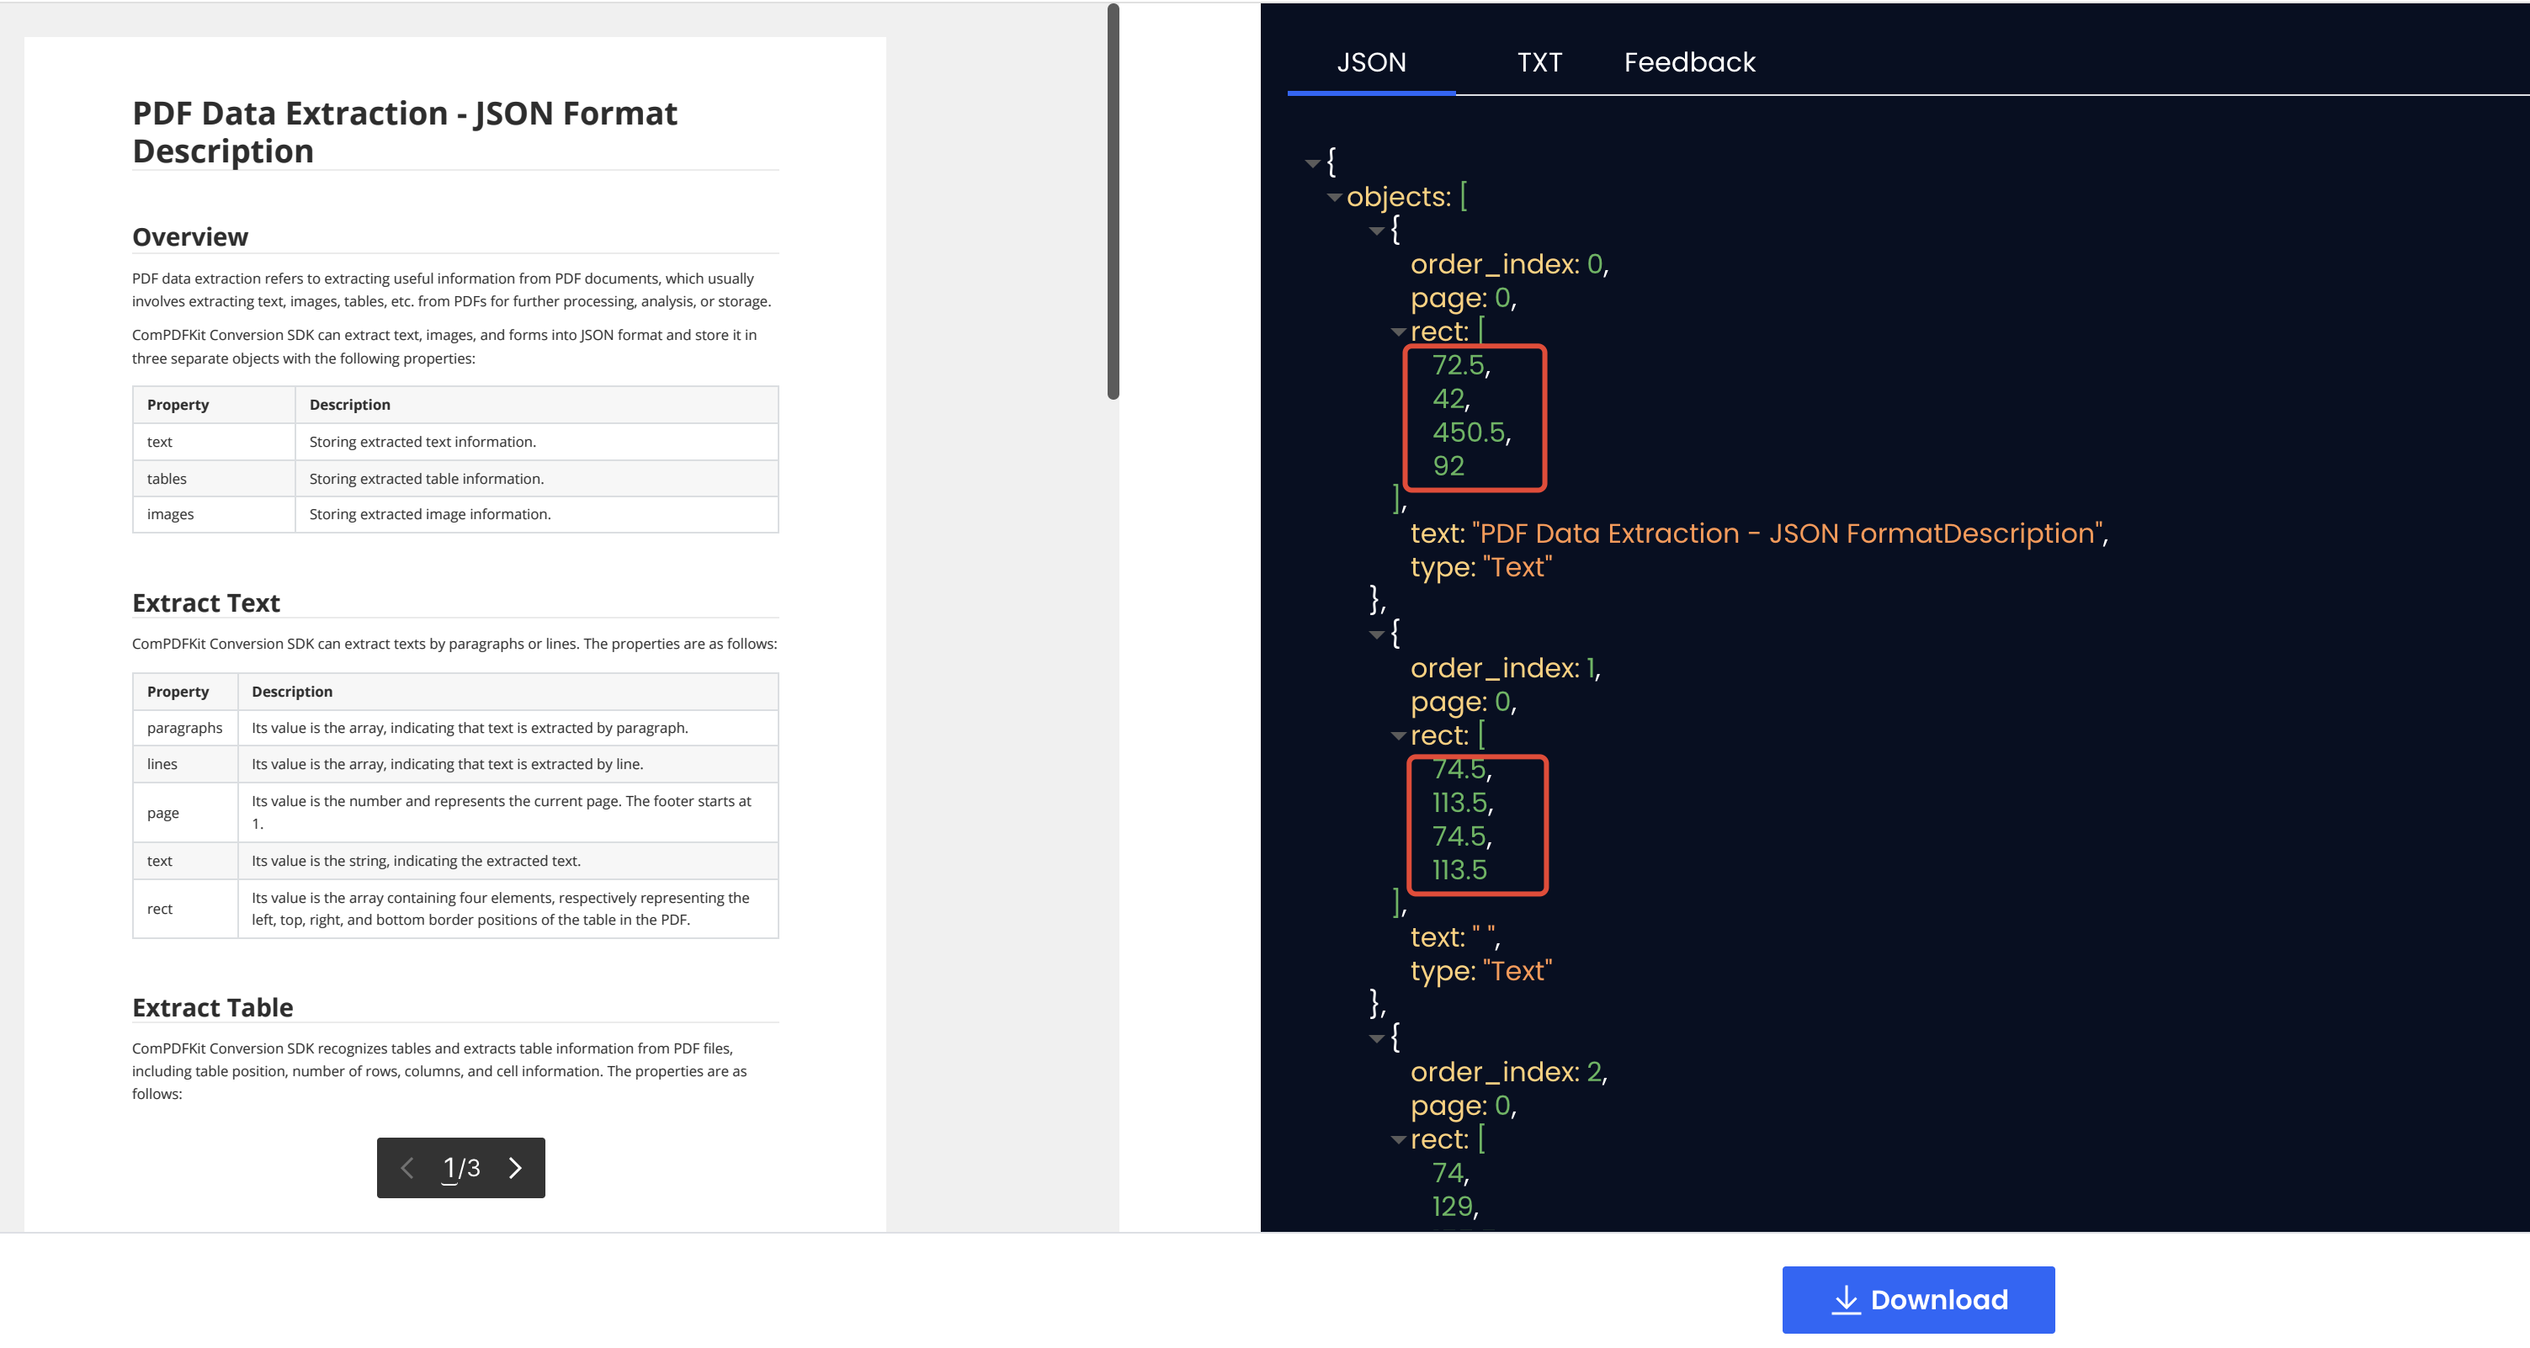Collapse the first rect array
Image resolution: width=2530 pixels, height=1348 pixels.
coord(1399,332)
